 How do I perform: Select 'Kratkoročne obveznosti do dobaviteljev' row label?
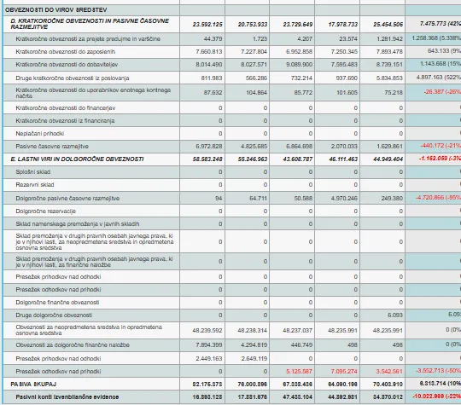click(67, 65)
